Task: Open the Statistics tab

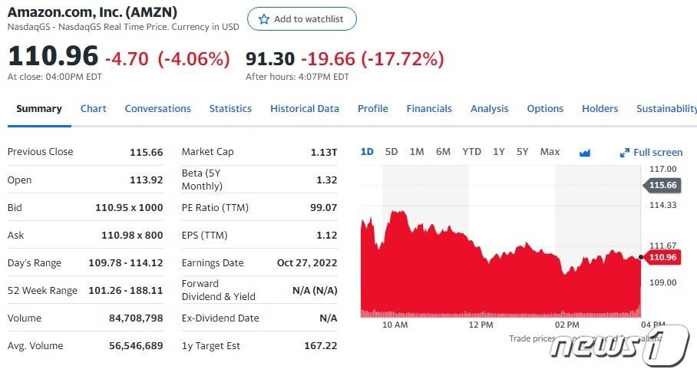Action: (230, 109)
